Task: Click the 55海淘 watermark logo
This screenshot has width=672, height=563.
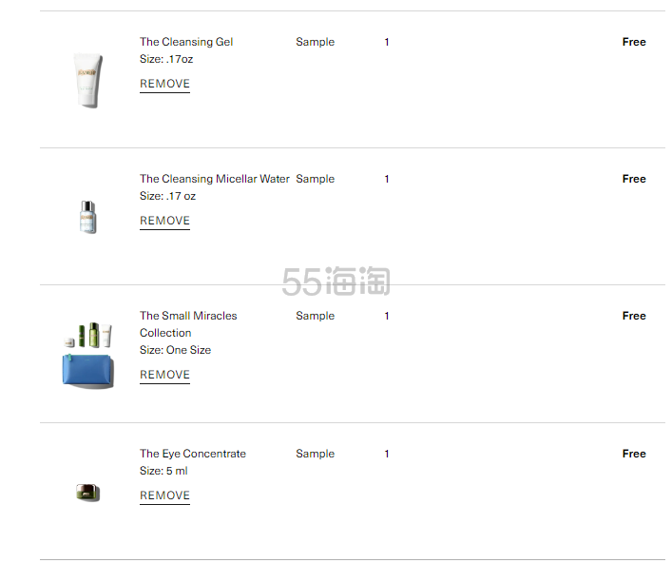Action: point(336,281)
